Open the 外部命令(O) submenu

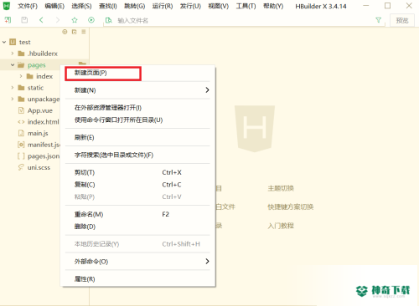tap(137, 262)
